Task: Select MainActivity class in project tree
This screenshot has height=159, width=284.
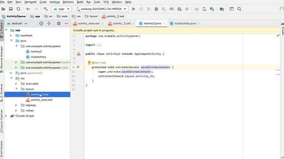Action: (x=39, y=57)
